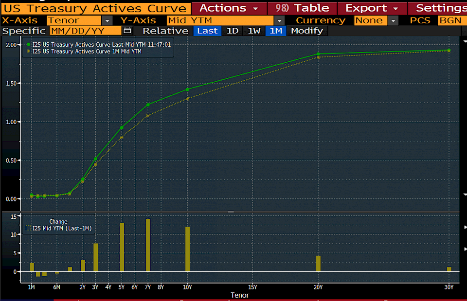Click the 20Y point on the green curve
This screenshot has height=301, width=467.
point(318,54)
